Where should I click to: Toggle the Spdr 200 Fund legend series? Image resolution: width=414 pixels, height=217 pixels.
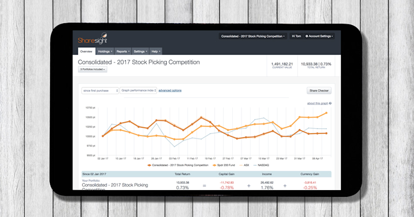(224, 165)
